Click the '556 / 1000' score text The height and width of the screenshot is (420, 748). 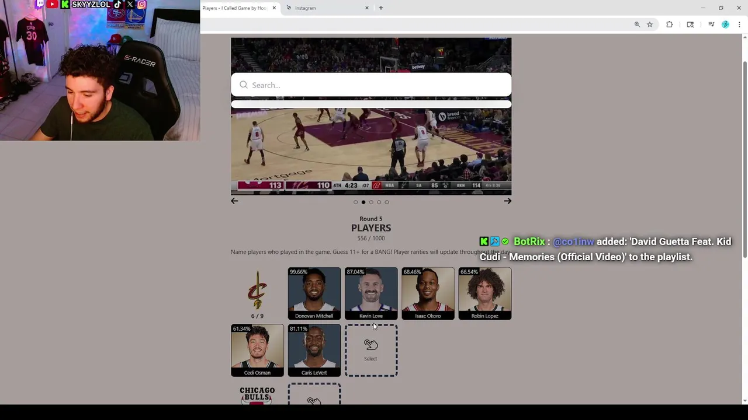[x=371, y=239]
